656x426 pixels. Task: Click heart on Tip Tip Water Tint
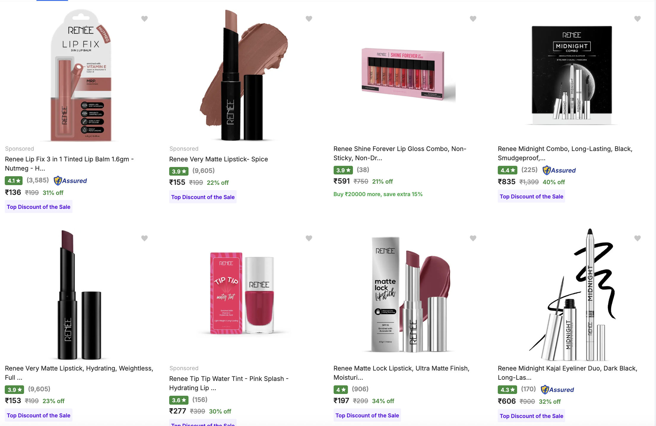pyautogui.click(x=309, y=238)
